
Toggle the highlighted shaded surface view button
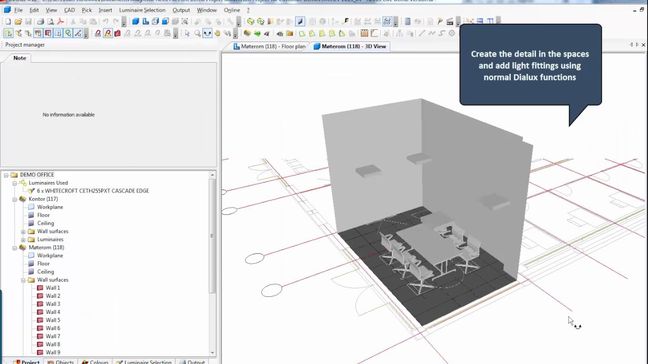[x=300, y=21]
